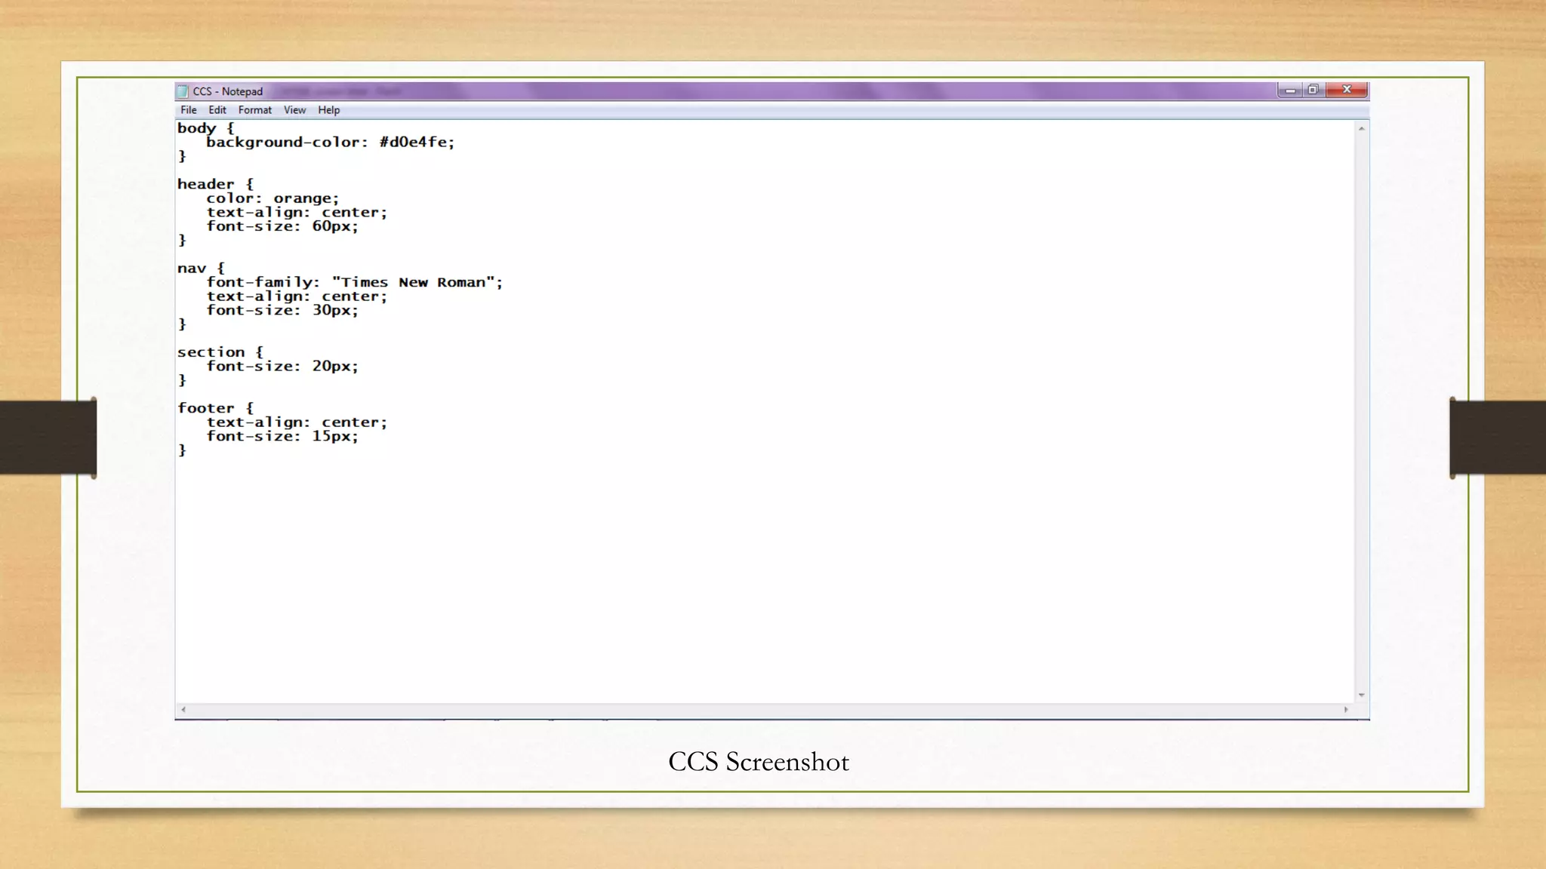The width and height of the screenshot is (1546, 869).
Task: Open the View menu
Action: (x=294, y=110)
